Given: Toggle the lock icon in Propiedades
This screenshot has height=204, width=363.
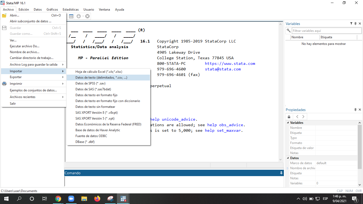Looking at the screenshot, I should (x=289, y=117).
